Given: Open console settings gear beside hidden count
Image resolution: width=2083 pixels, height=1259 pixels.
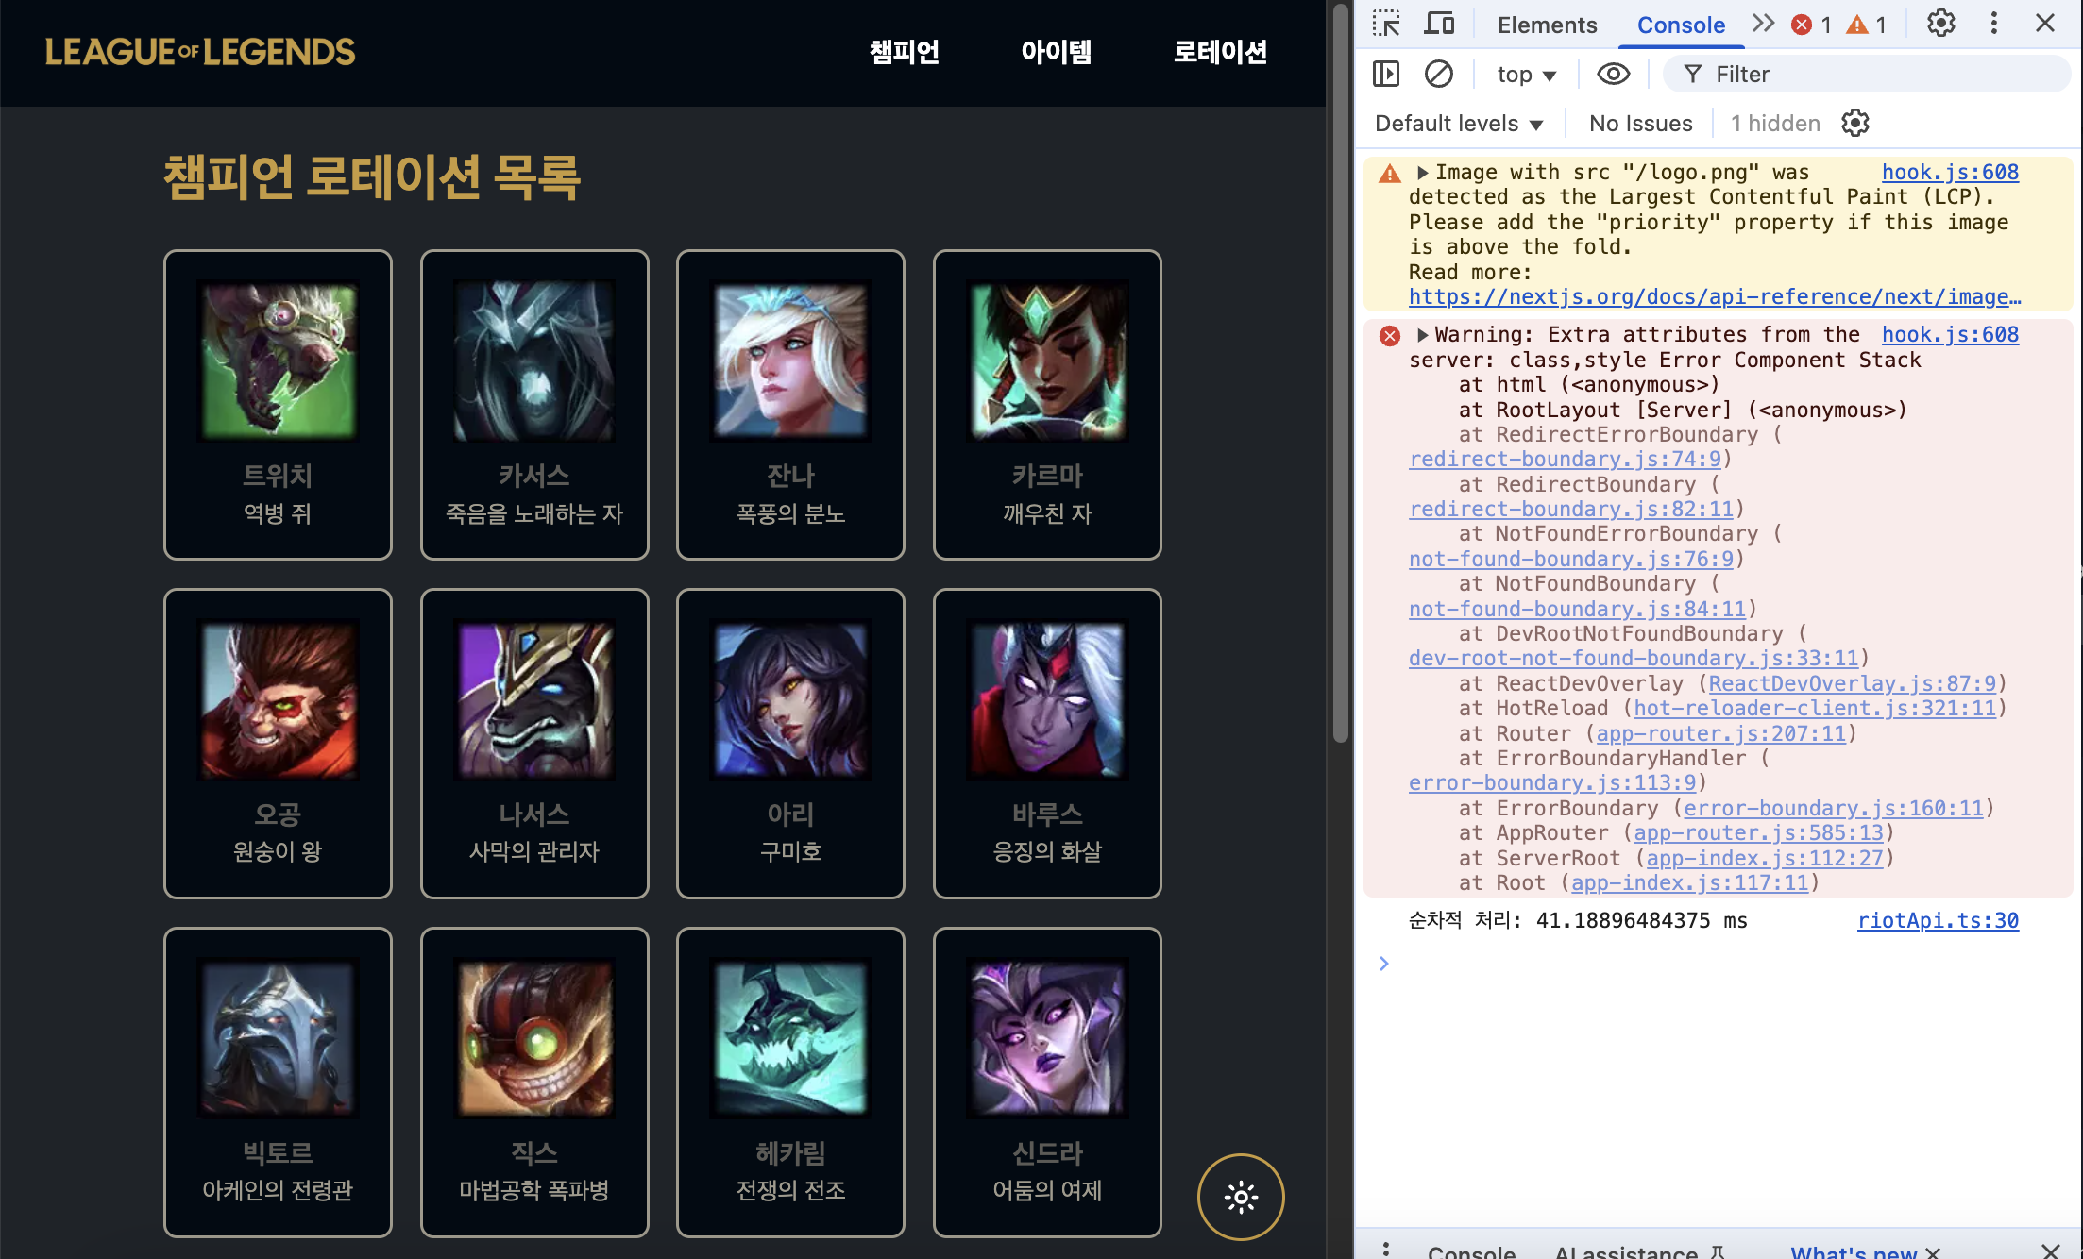Looking at the screenshot, I should click(x=1854, y=123).
